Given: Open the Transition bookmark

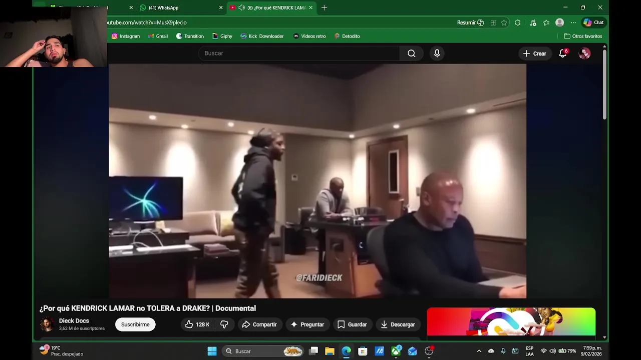Looking at the screenshot, I should [190, 36].
